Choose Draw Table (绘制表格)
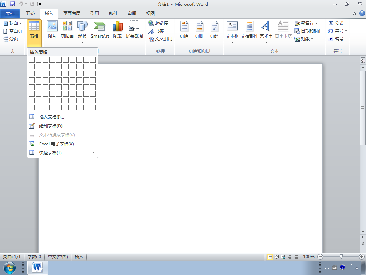 coord(62,126)
